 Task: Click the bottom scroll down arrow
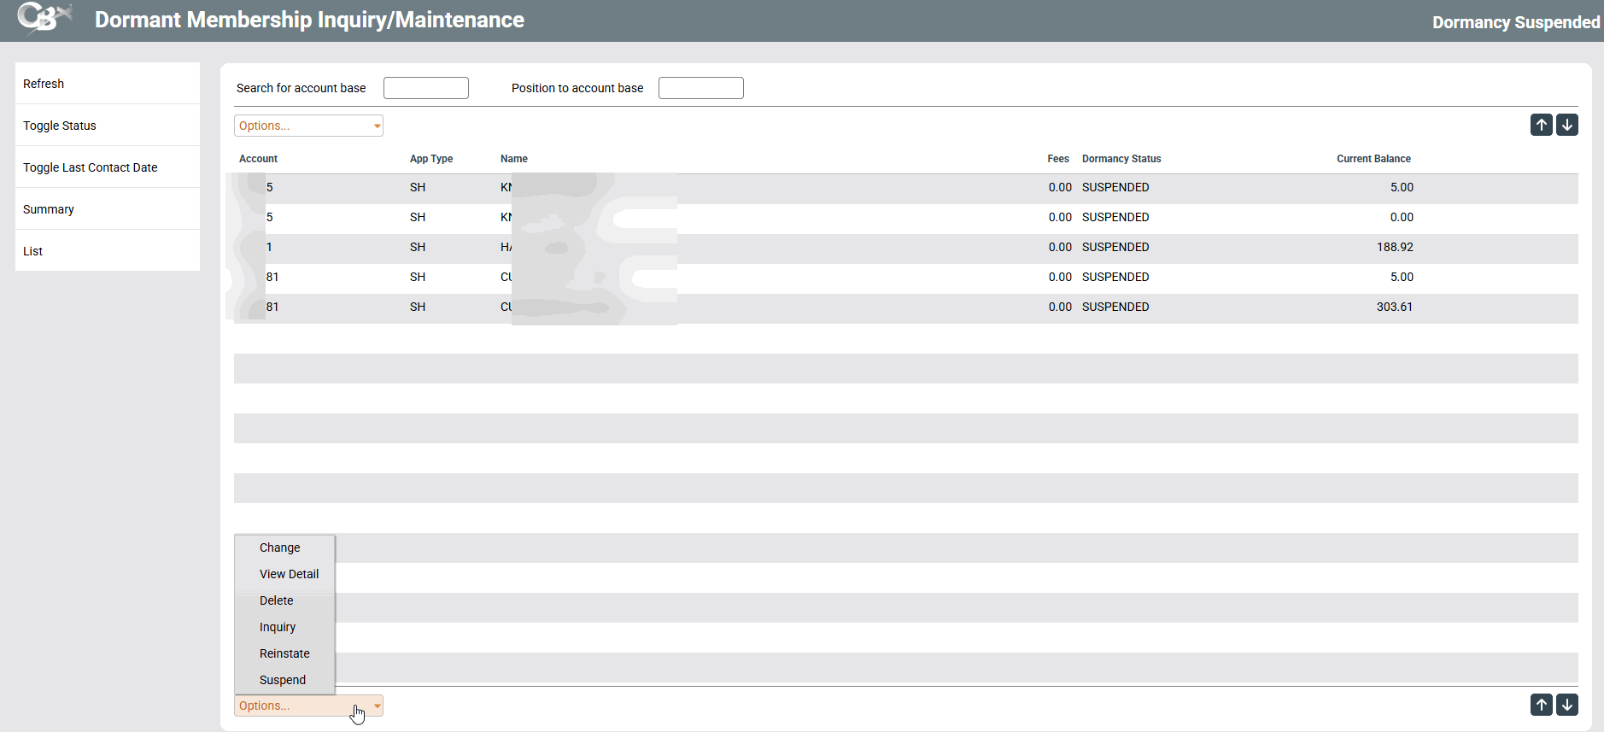(1566, 705)
